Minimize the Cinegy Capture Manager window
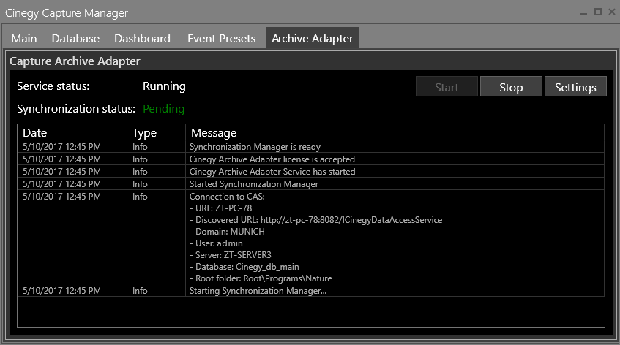This screenshot has width=620, height=345. point(583,12)
